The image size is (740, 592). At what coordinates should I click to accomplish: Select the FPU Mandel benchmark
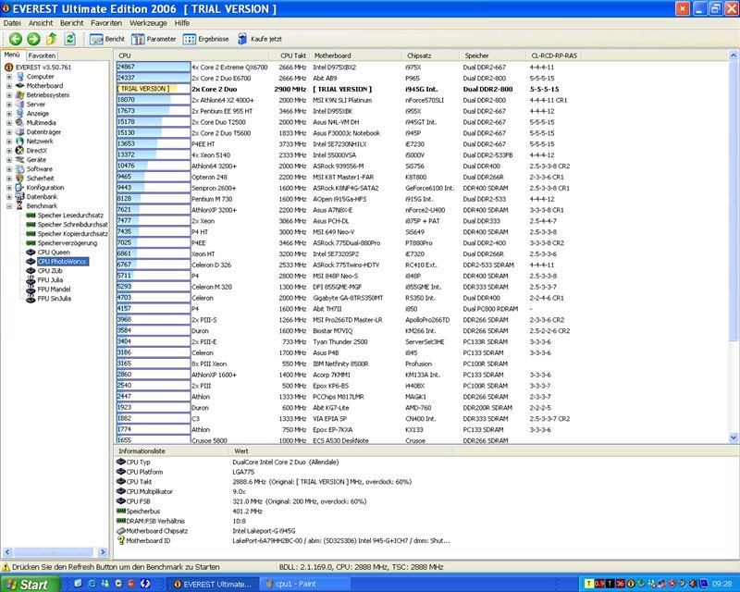coord(54,290)
